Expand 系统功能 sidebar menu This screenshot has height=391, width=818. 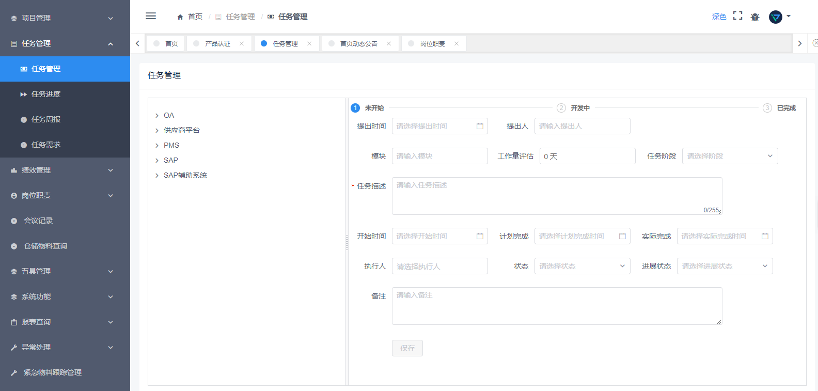pyautogui.click(x=65, y=296)
